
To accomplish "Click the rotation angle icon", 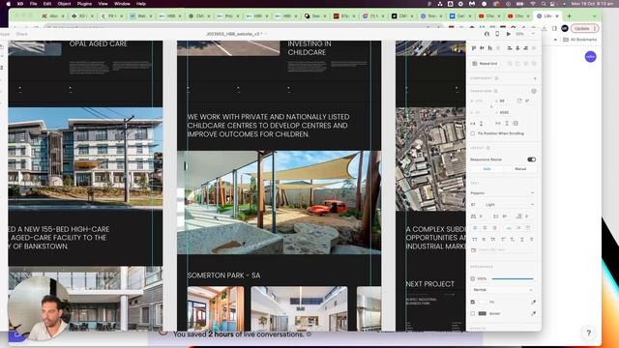I will coord(519,101).
